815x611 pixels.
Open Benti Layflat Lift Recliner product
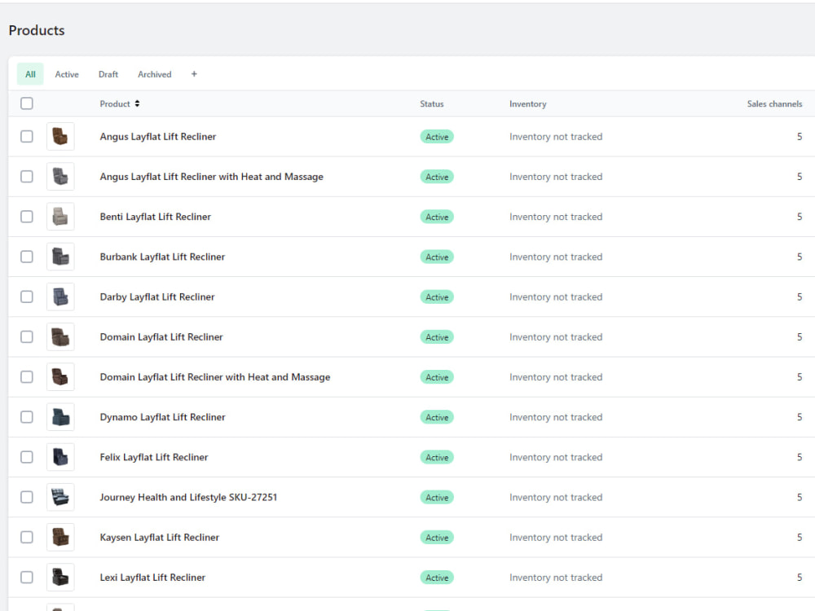pos(156,217)
